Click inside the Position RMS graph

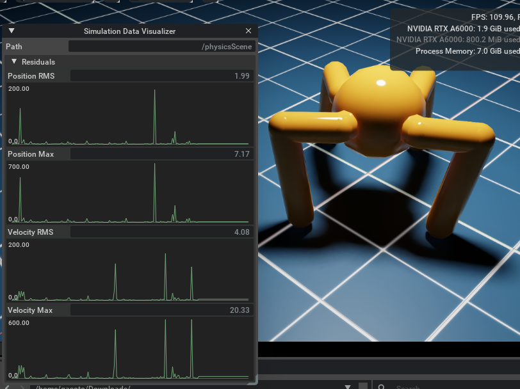click(129, 115)
